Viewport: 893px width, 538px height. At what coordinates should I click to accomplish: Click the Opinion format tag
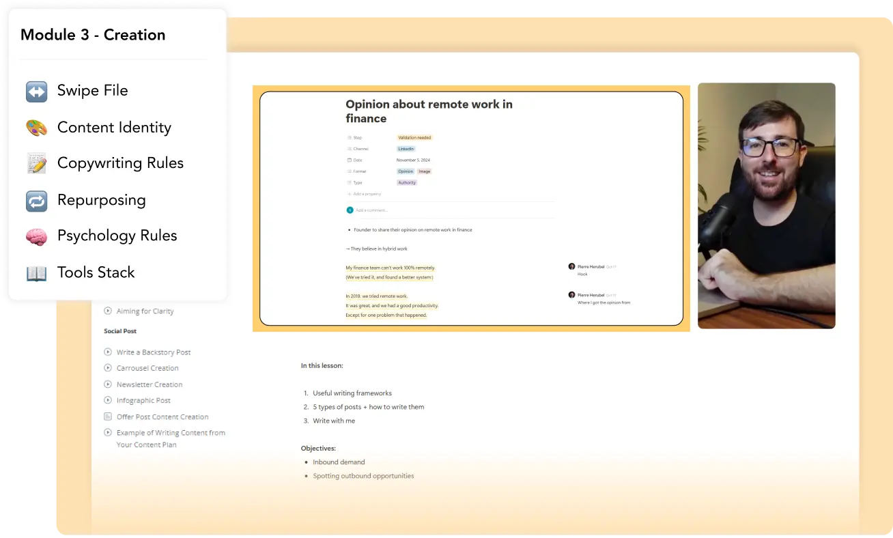pos(406,171)
